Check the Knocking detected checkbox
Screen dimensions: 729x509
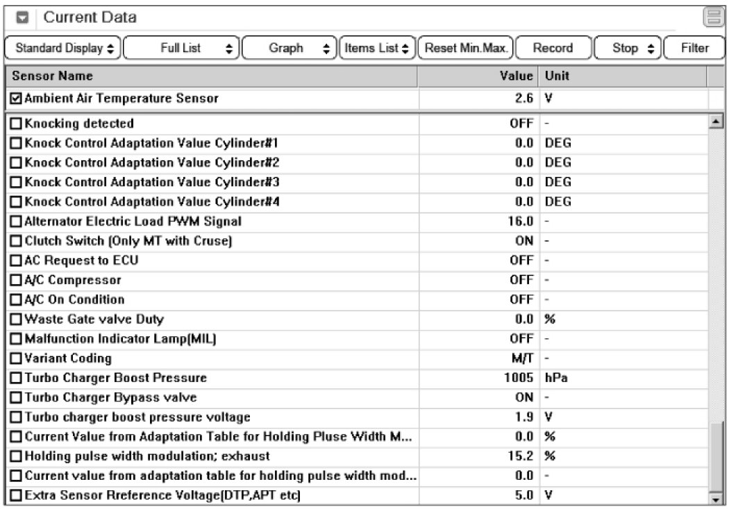pos(17,124)
